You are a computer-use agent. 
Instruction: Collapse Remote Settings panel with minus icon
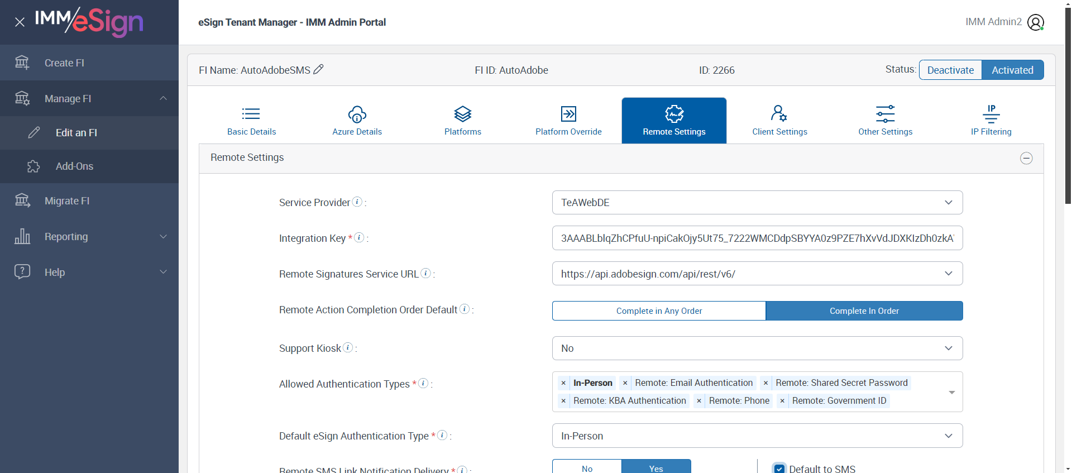pyautogui.click(x=1026, y=158)
